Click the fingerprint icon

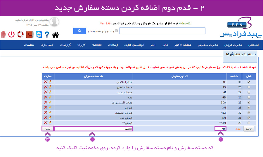tap(3, 35)
